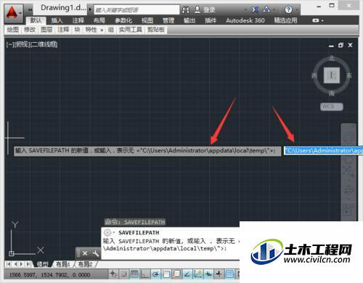Toggle Infer Constraints in status bar
The width and height of the screenshot is (363, 283).
coord(113,274)
